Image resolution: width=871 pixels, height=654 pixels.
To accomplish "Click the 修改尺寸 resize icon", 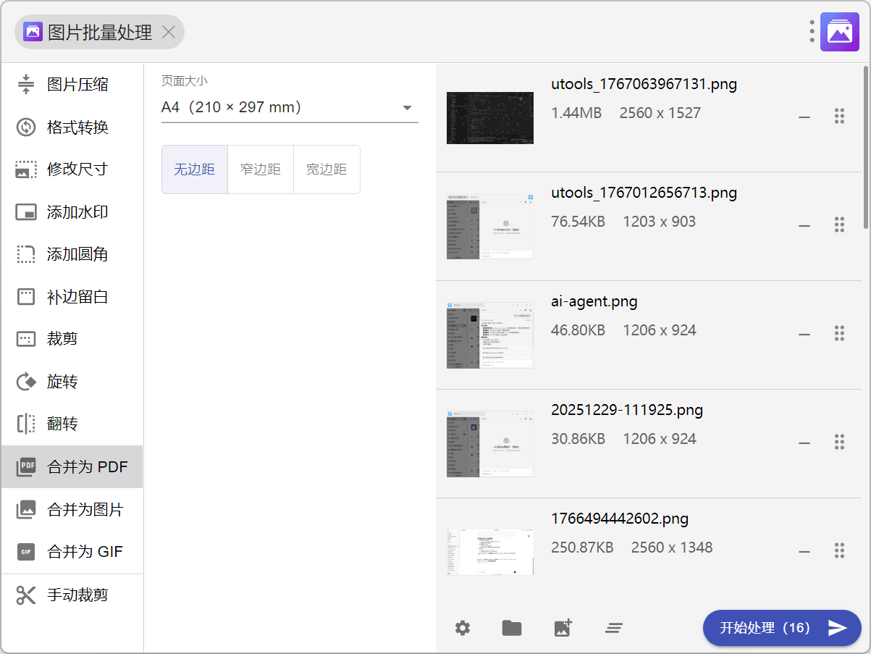I will click(26, 169).
